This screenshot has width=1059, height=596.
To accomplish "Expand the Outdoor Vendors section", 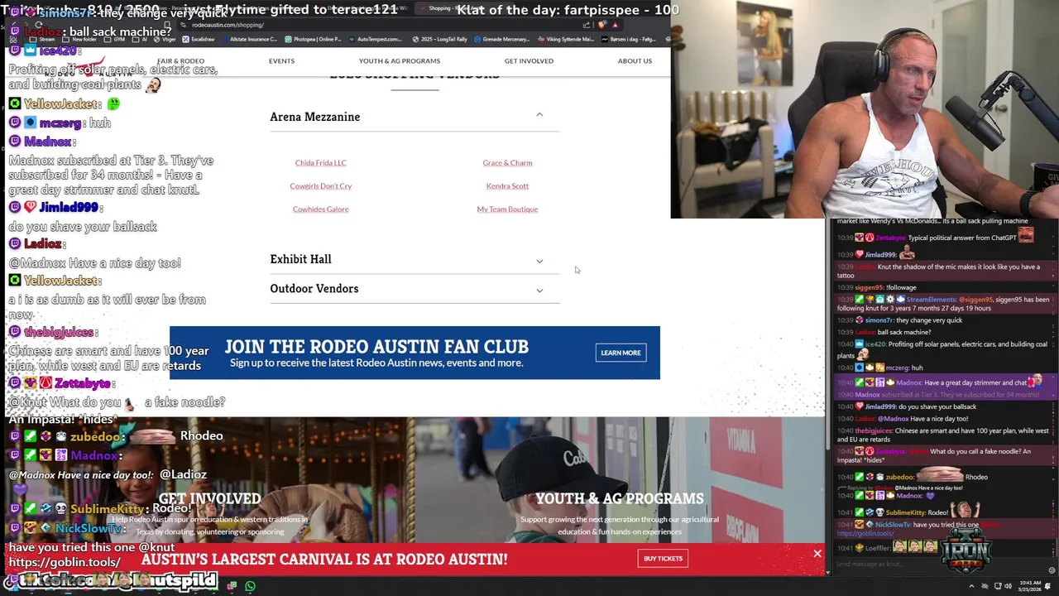I will point(539,290).
